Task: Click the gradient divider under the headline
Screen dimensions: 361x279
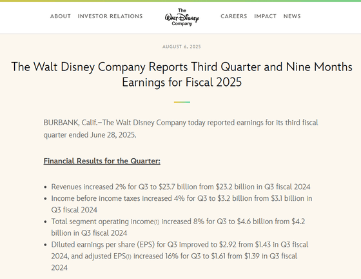Action: click(x=182, y=102)
